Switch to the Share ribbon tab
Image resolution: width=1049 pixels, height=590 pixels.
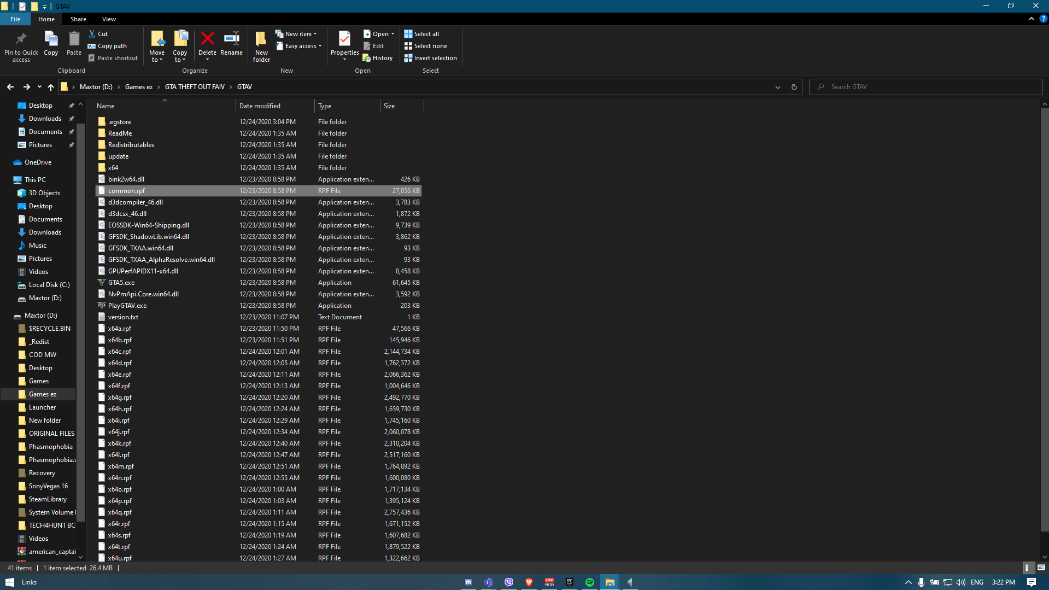[78, 19]
